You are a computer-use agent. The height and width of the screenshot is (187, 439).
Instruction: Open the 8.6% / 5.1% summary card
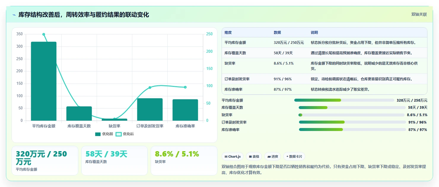(x=184, y=161)
